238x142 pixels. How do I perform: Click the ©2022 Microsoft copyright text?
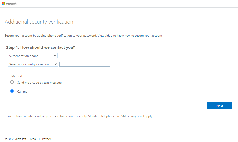pyautogui.click(x=16, y=139)
